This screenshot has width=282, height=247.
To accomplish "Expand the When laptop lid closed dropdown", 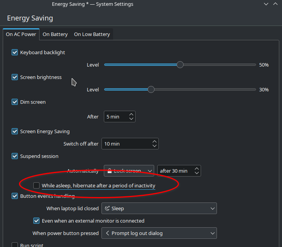I will click(x=159, y=208).
